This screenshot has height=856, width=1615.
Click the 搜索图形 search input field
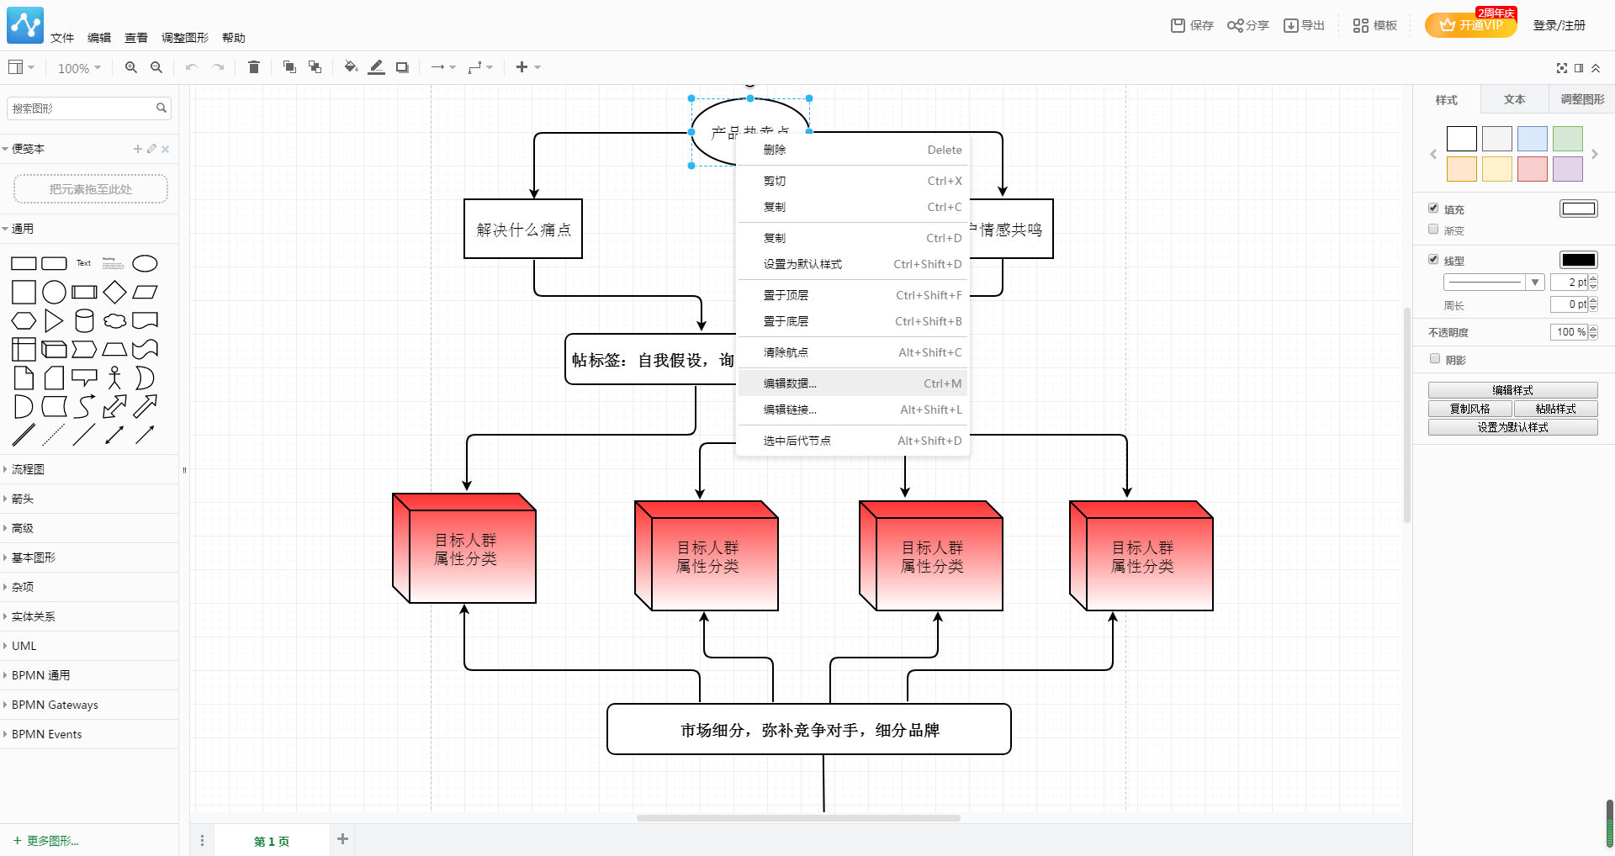(x=82, y=108)
